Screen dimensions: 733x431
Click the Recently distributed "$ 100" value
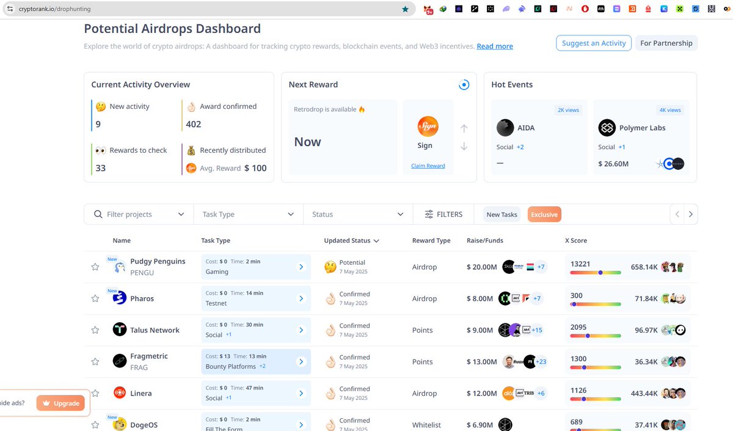(255, 168)
